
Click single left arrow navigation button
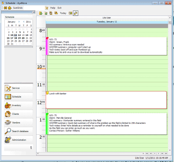click(x=155, y=153)
